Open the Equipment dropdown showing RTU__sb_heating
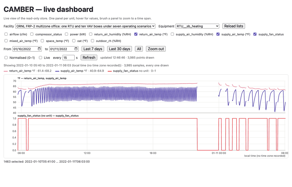Image resolution: width=292 pixels, height=187 pixels. (197, 26)
